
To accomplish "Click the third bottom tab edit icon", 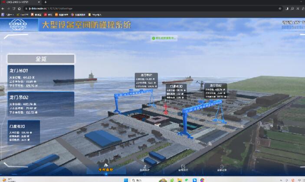I will (183, 167).
